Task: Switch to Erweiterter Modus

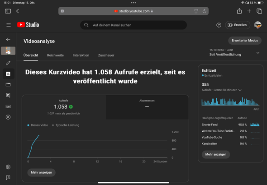Action: click(x=245, y=41)
